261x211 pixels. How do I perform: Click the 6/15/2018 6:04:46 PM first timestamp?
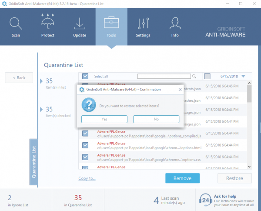[222, 86]
